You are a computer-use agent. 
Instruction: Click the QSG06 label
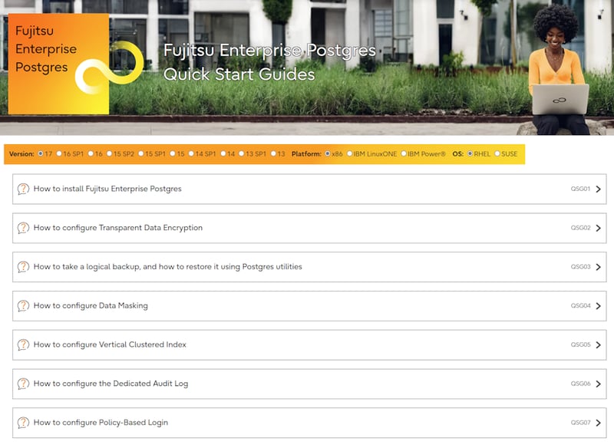[x=580, y=383]
